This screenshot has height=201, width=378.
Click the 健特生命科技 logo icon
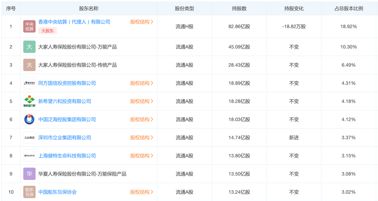(29, 156)
